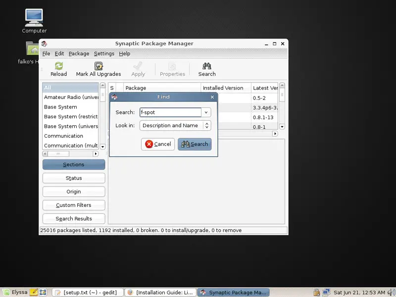The width and height of the screenshot is (396, 297).
Task: Expand the Search history dropdown arrow
Action: tap(206, 112)
